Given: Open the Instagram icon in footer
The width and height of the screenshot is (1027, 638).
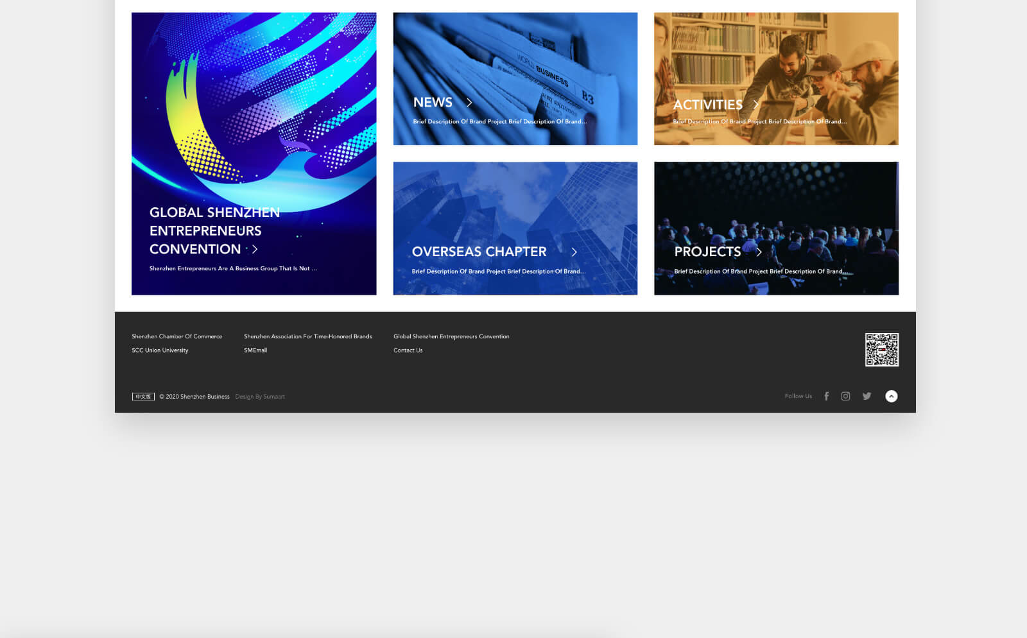Looking at the screenshot, I should click(x=845, y=397).
